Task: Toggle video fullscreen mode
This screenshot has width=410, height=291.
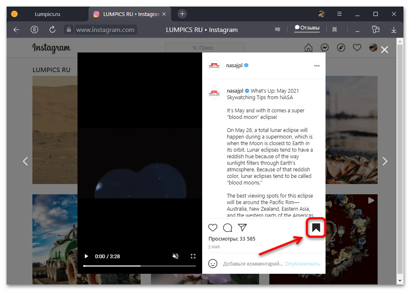Action: tap(193, 256)
